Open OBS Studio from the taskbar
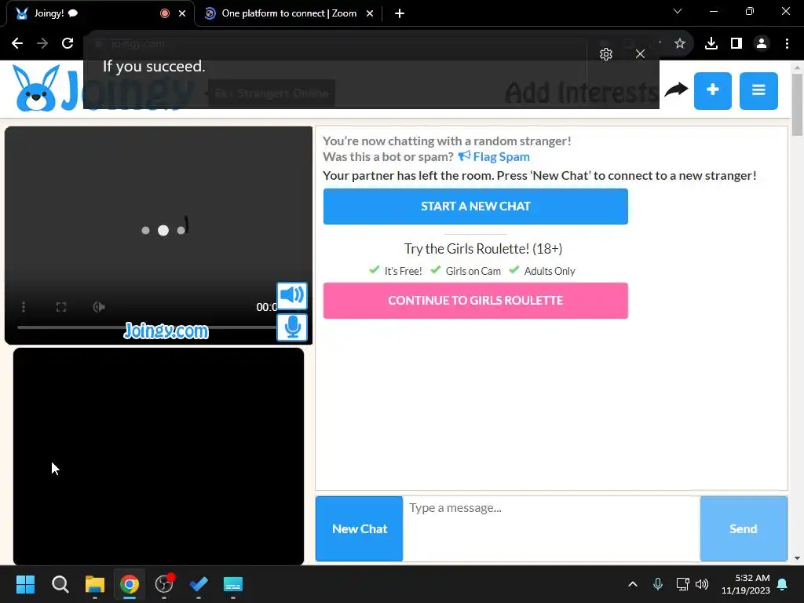The height and width of the screenshot is (603, 804). coord(164,584)
